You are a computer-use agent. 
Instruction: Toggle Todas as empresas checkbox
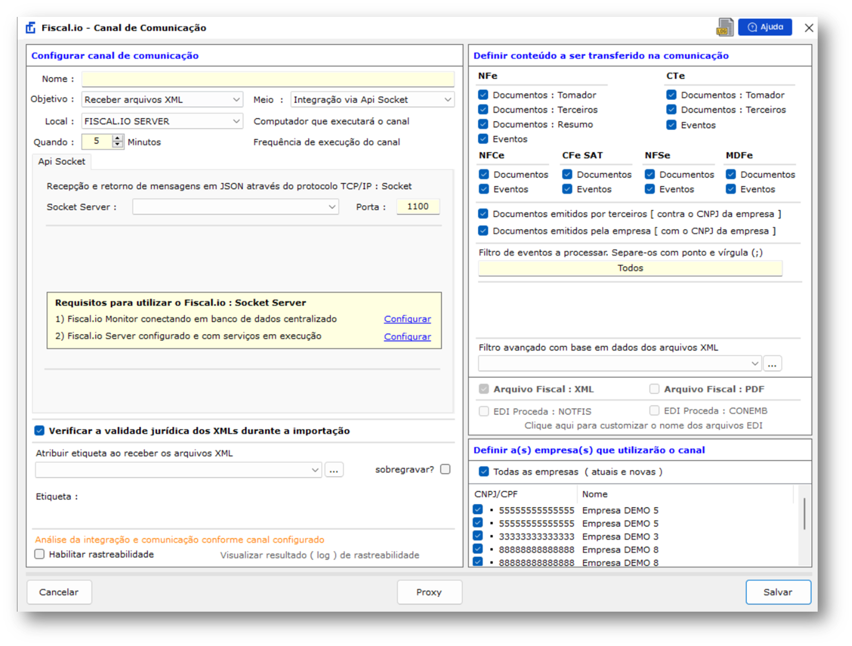(x=483, y=471)
